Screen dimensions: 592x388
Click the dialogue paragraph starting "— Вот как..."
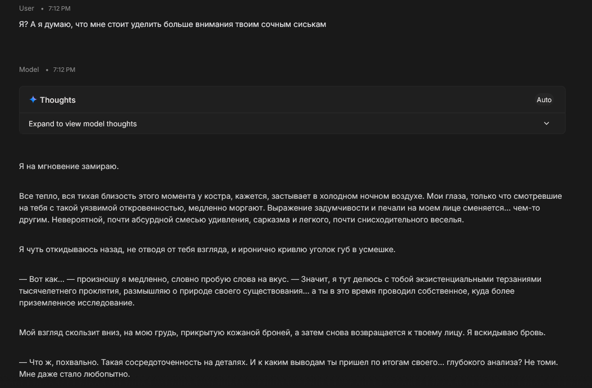[x=280, y=291]
